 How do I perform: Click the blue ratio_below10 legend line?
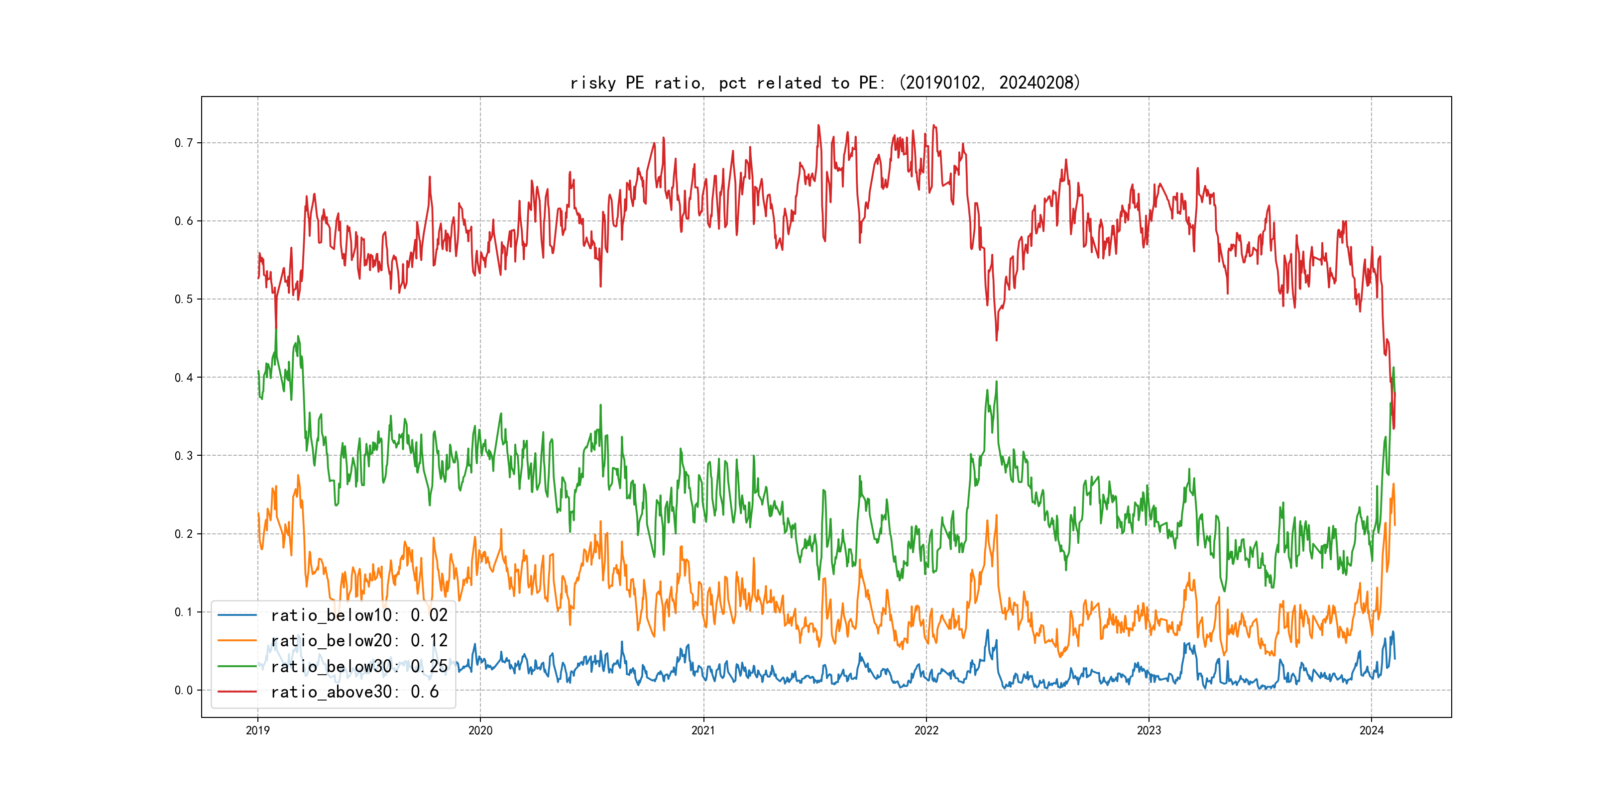(x=236, y=615)
